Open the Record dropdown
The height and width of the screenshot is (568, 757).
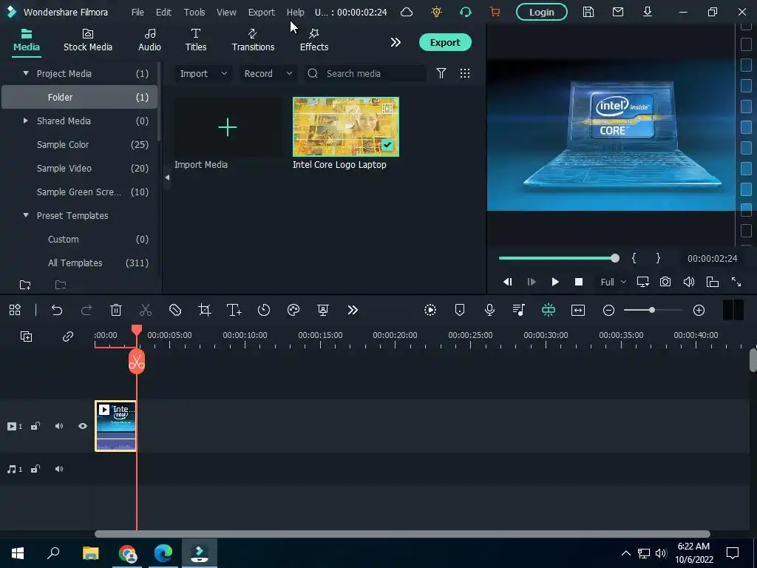268,73
